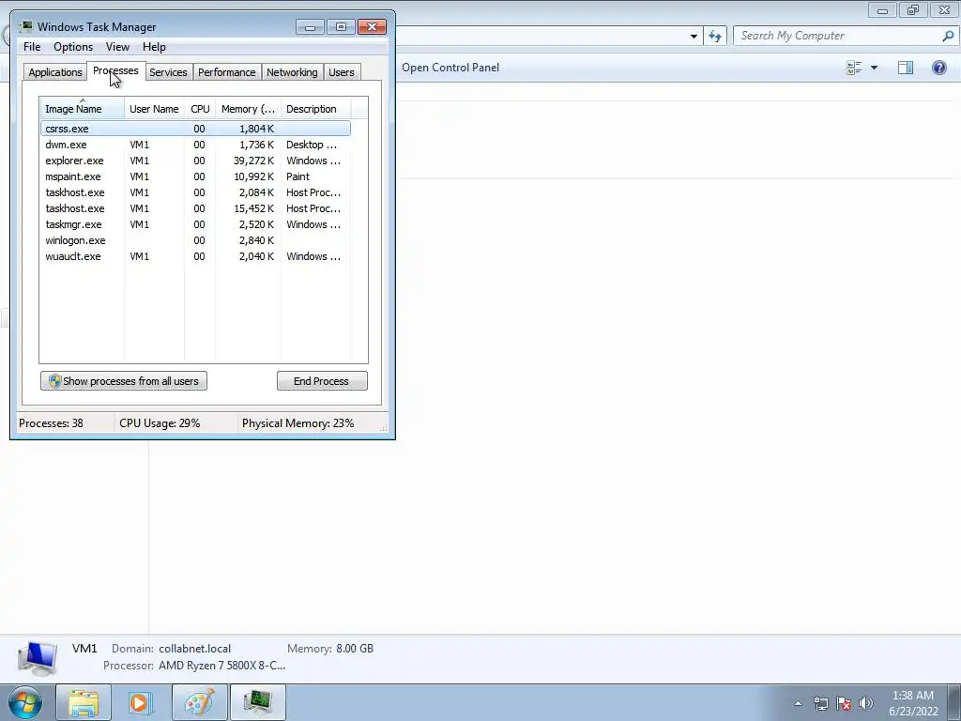Click the collabnet.local domain value
Screen dimensions: 961x721
point(195,649)
